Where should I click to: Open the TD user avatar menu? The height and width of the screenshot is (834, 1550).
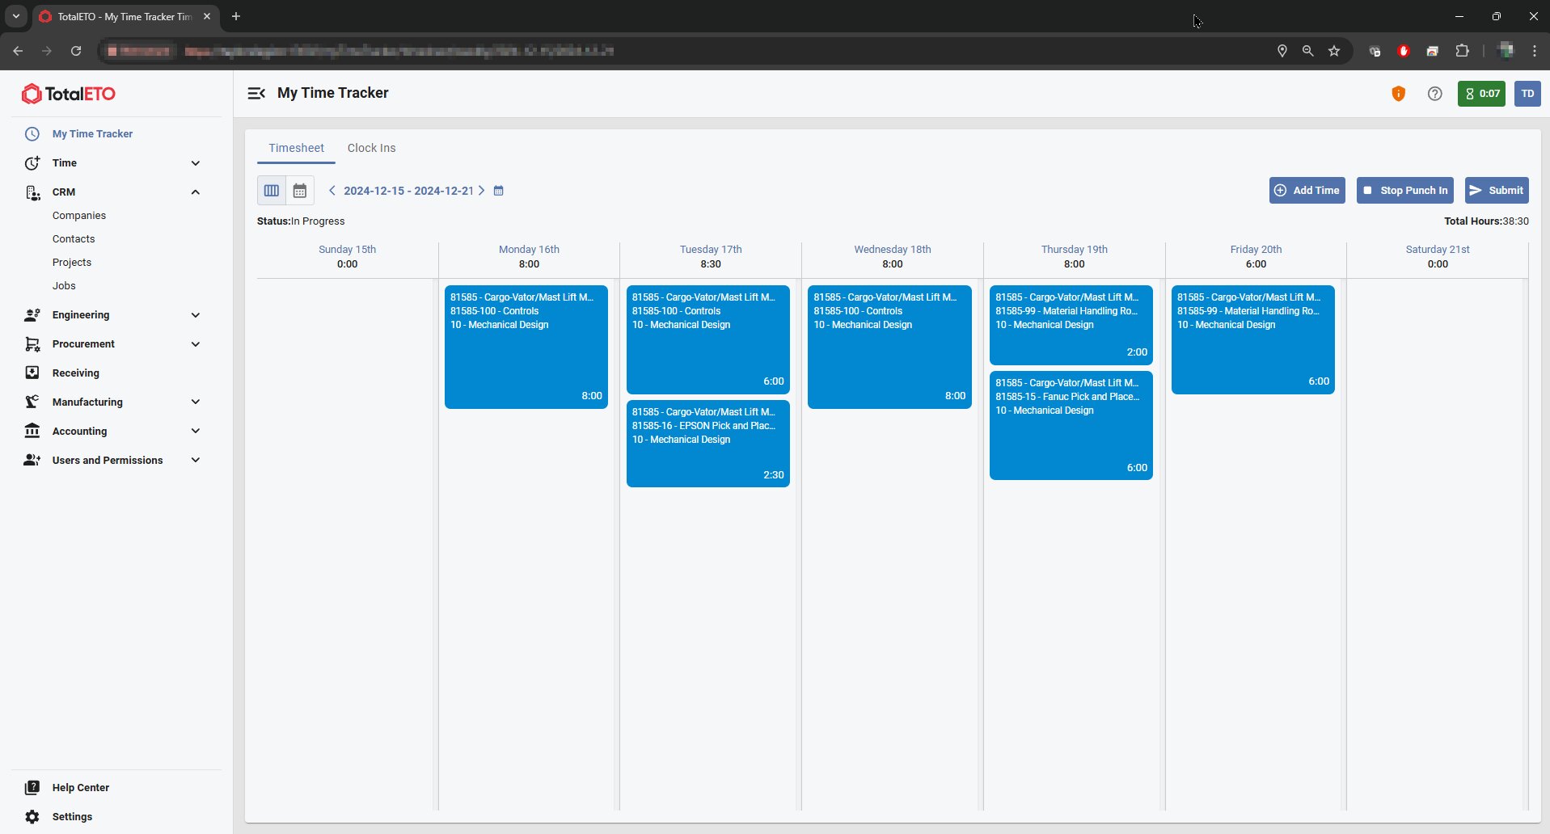pyautogui.click(x=1527, y=94)
